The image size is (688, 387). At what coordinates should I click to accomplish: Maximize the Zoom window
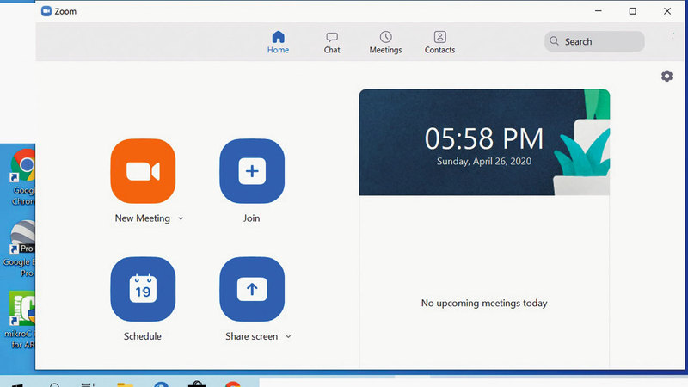(633, 11)
